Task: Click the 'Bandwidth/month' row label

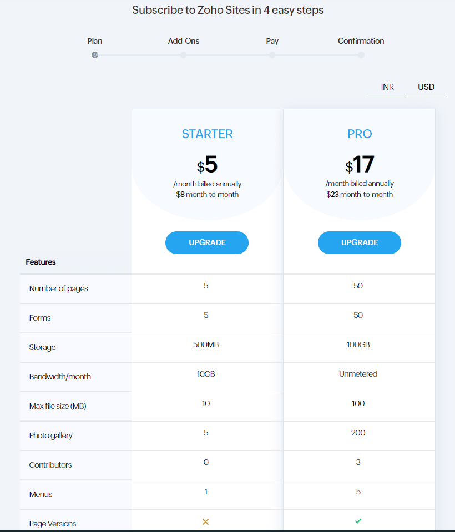Action: click(60, 377)
